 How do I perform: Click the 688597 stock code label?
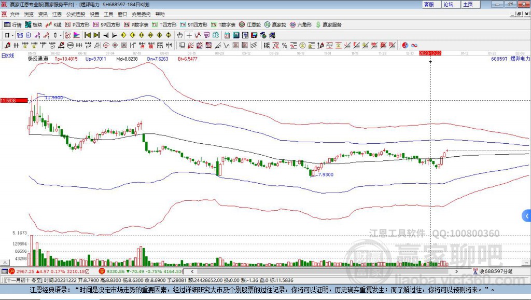pyautogui.click(x=499, y=59)
